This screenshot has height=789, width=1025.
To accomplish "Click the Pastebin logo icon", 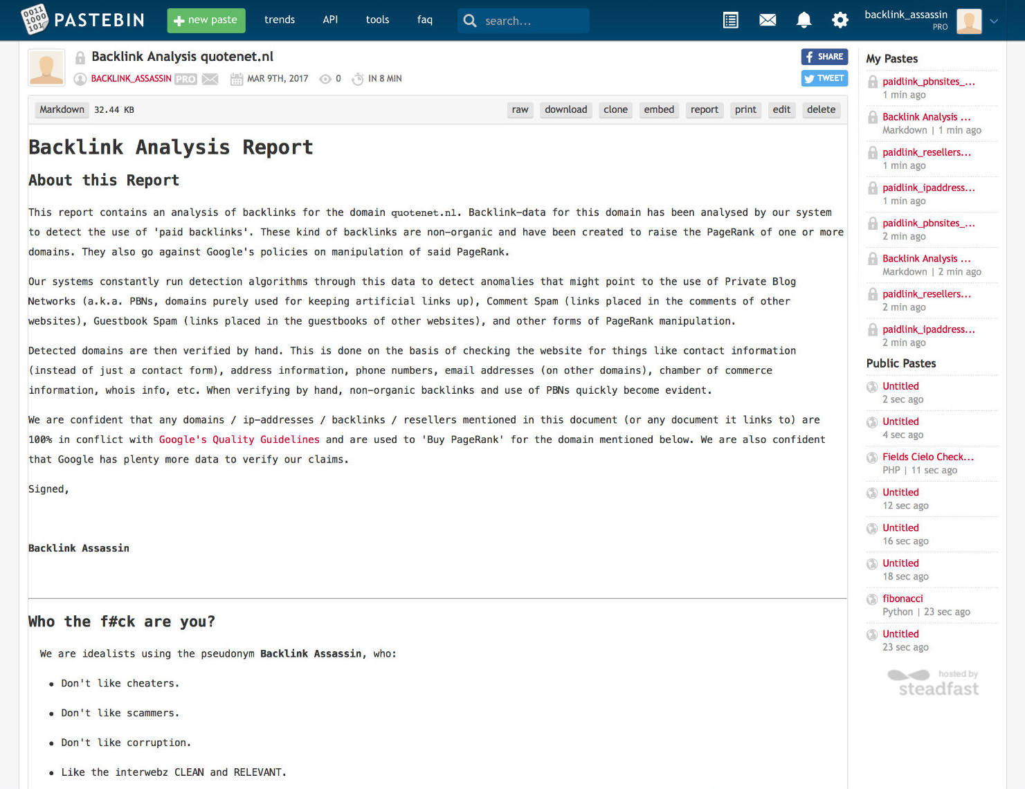I will pyautogui.click(x=34, y=19).
